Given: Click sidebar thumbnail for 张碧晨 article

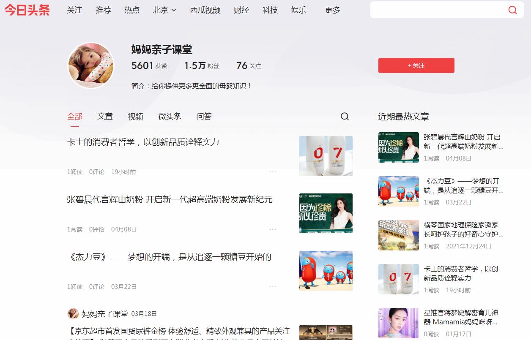Looking at the screenshot, I should click(x=398, y=147).
